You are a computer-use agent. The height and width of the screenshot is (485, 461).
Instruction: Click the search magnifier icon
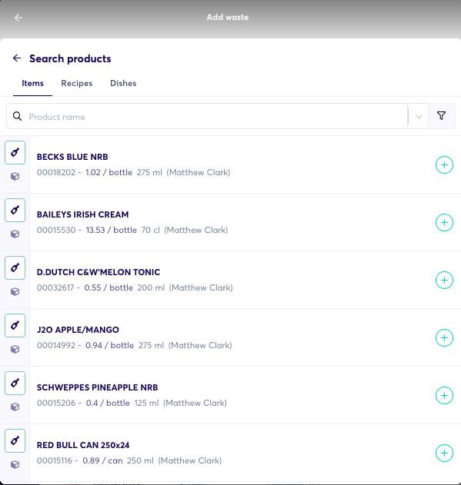[x=18, y=116]
